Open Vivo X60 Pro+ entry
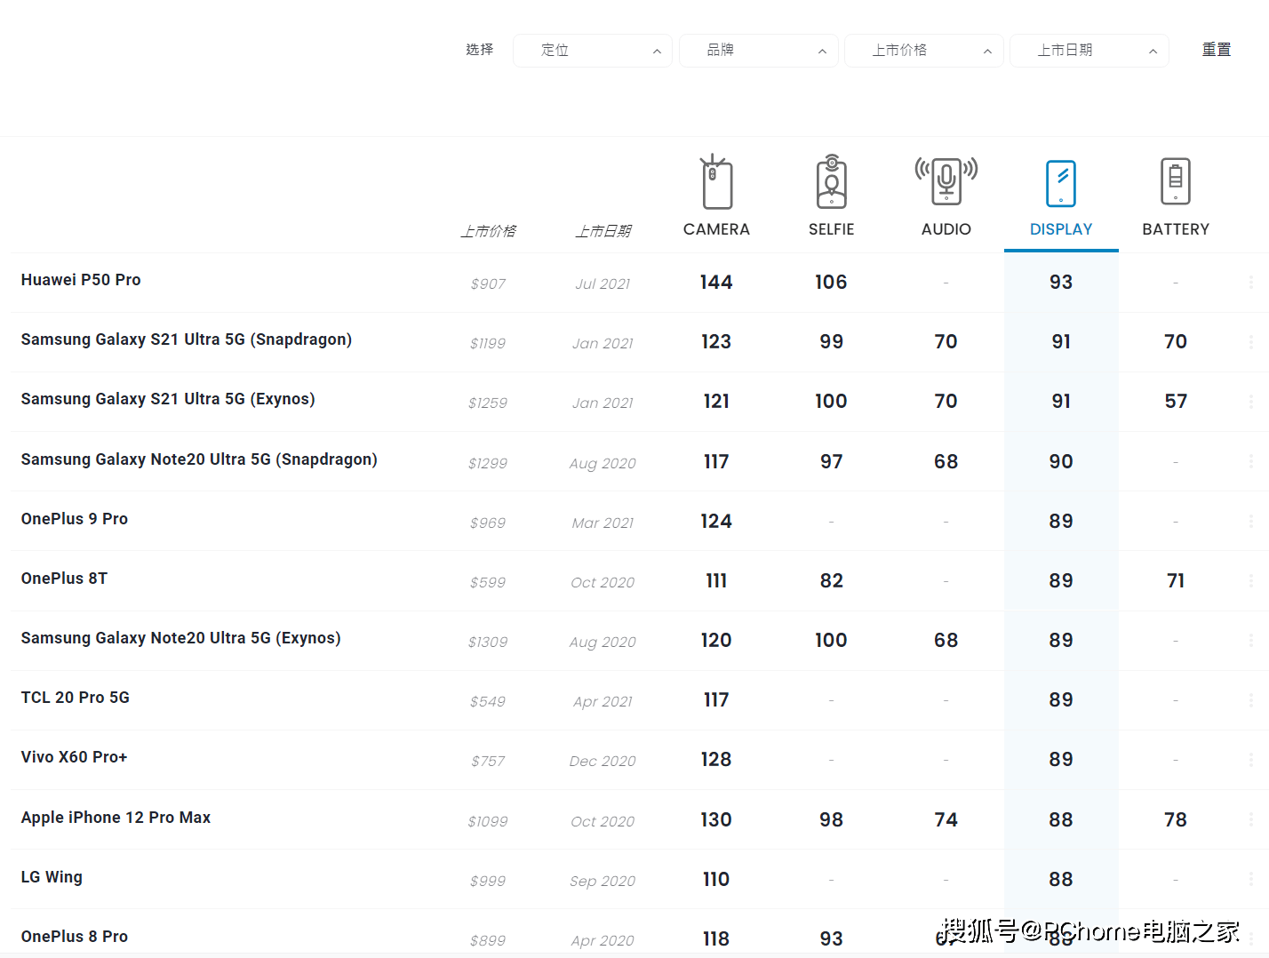This screenshot has height=958, width=1269. 74,757
